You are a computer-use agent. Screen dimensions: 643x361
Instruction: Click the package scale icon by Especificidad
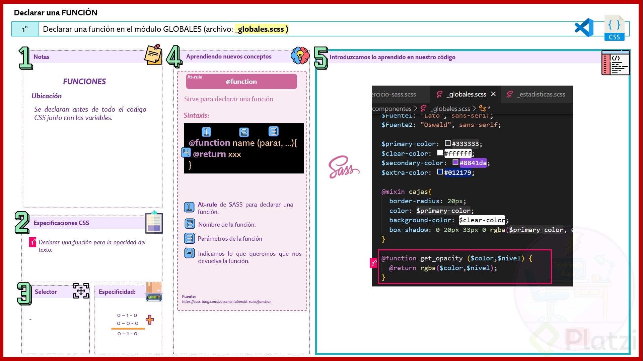(x=154, y=292)
